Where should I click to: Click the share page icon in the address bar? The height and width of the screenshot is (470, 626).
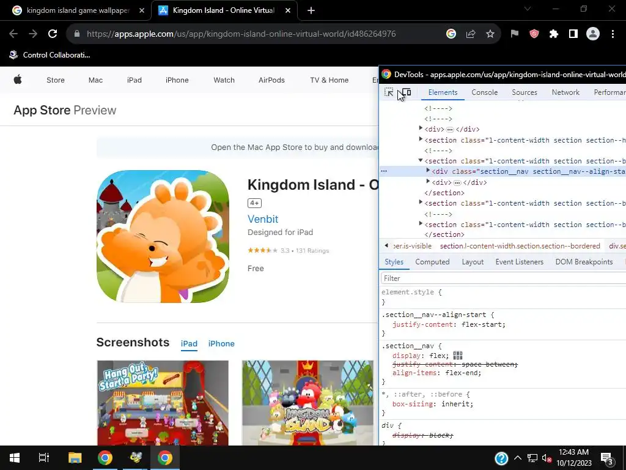tap(471, 34)
